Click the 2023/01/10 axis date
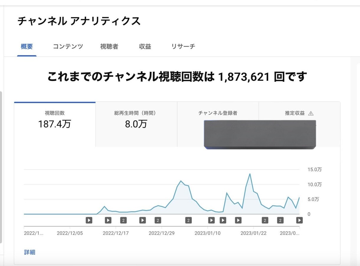The image size is (360, 266). [x=207, y=233]
